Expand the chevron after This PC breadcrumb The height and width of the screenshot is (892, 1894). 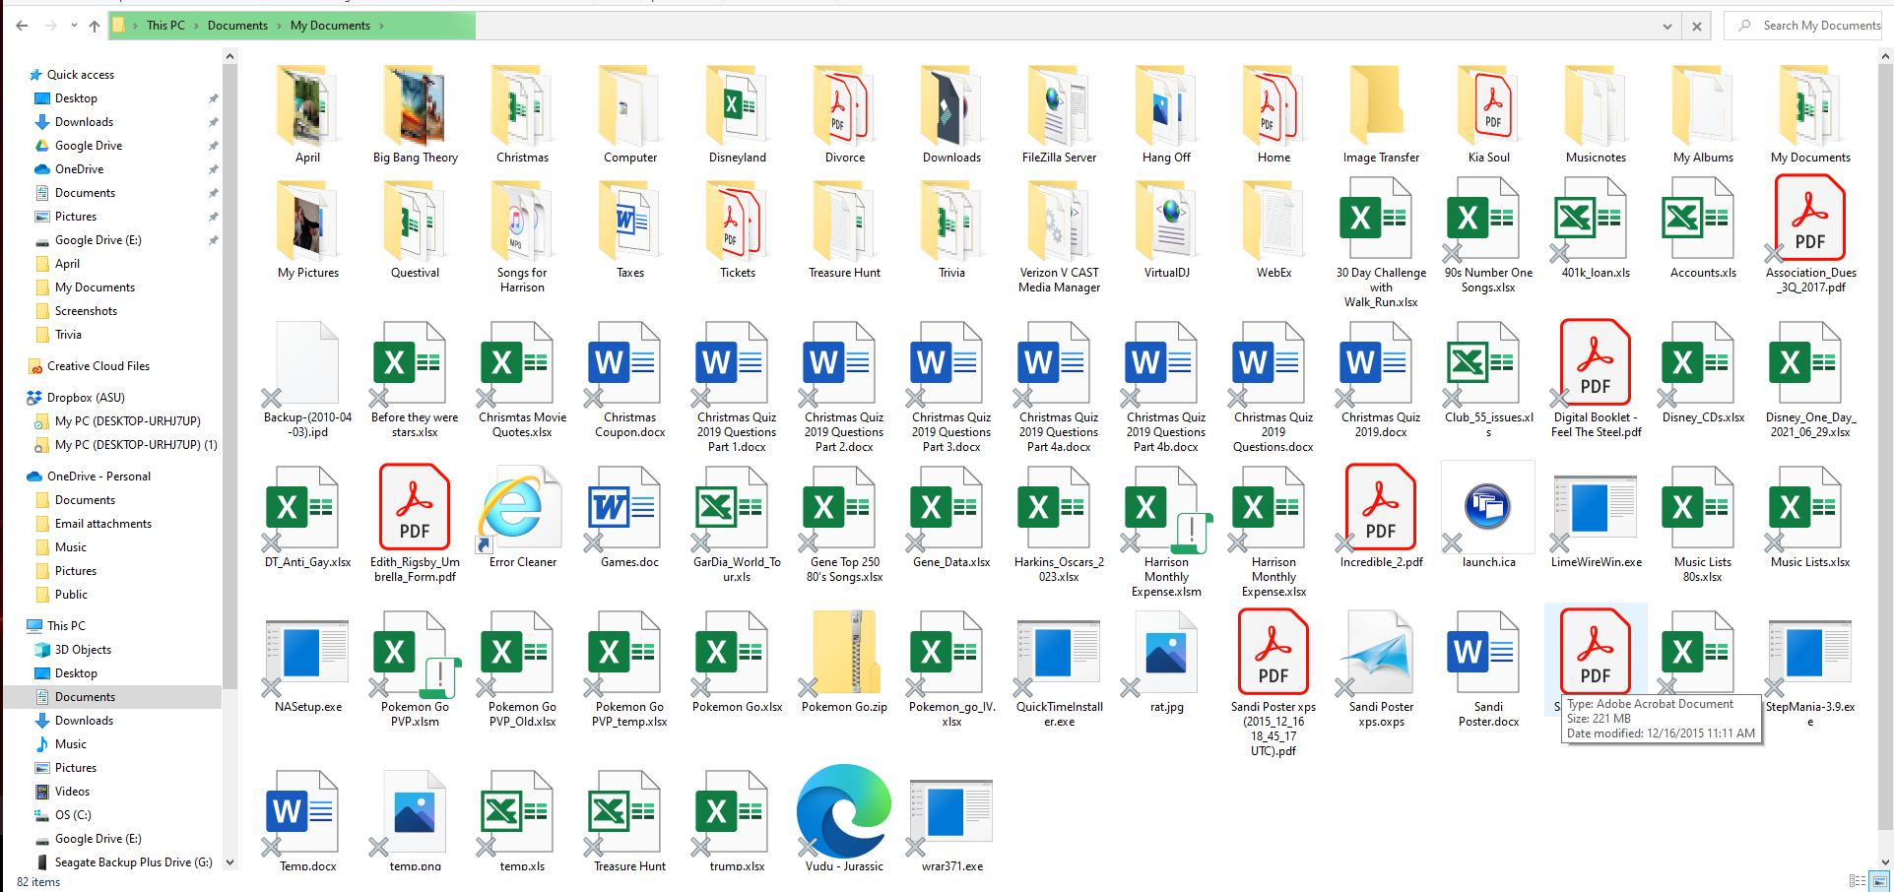point(196,26)
